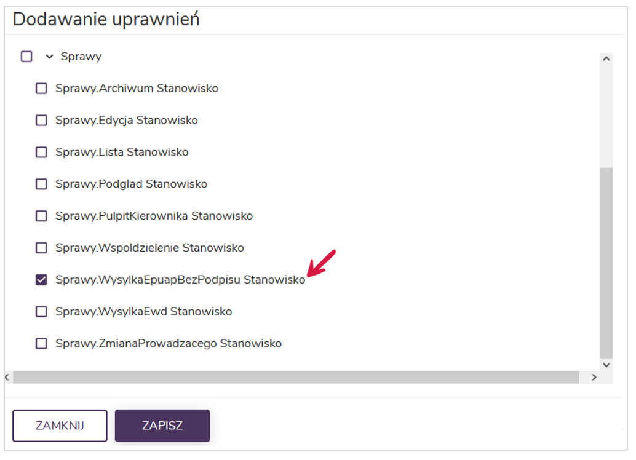The width and height of the screenshot is (636, 460).
Task: Collapse the Sprawy tree chevron
Action: click(50, 57)
